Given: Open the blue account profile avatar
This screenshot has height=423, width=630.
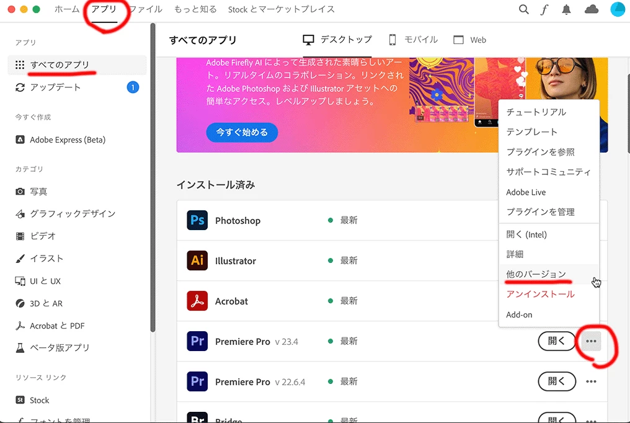Looking at the screenshot, I should (619, 9).
